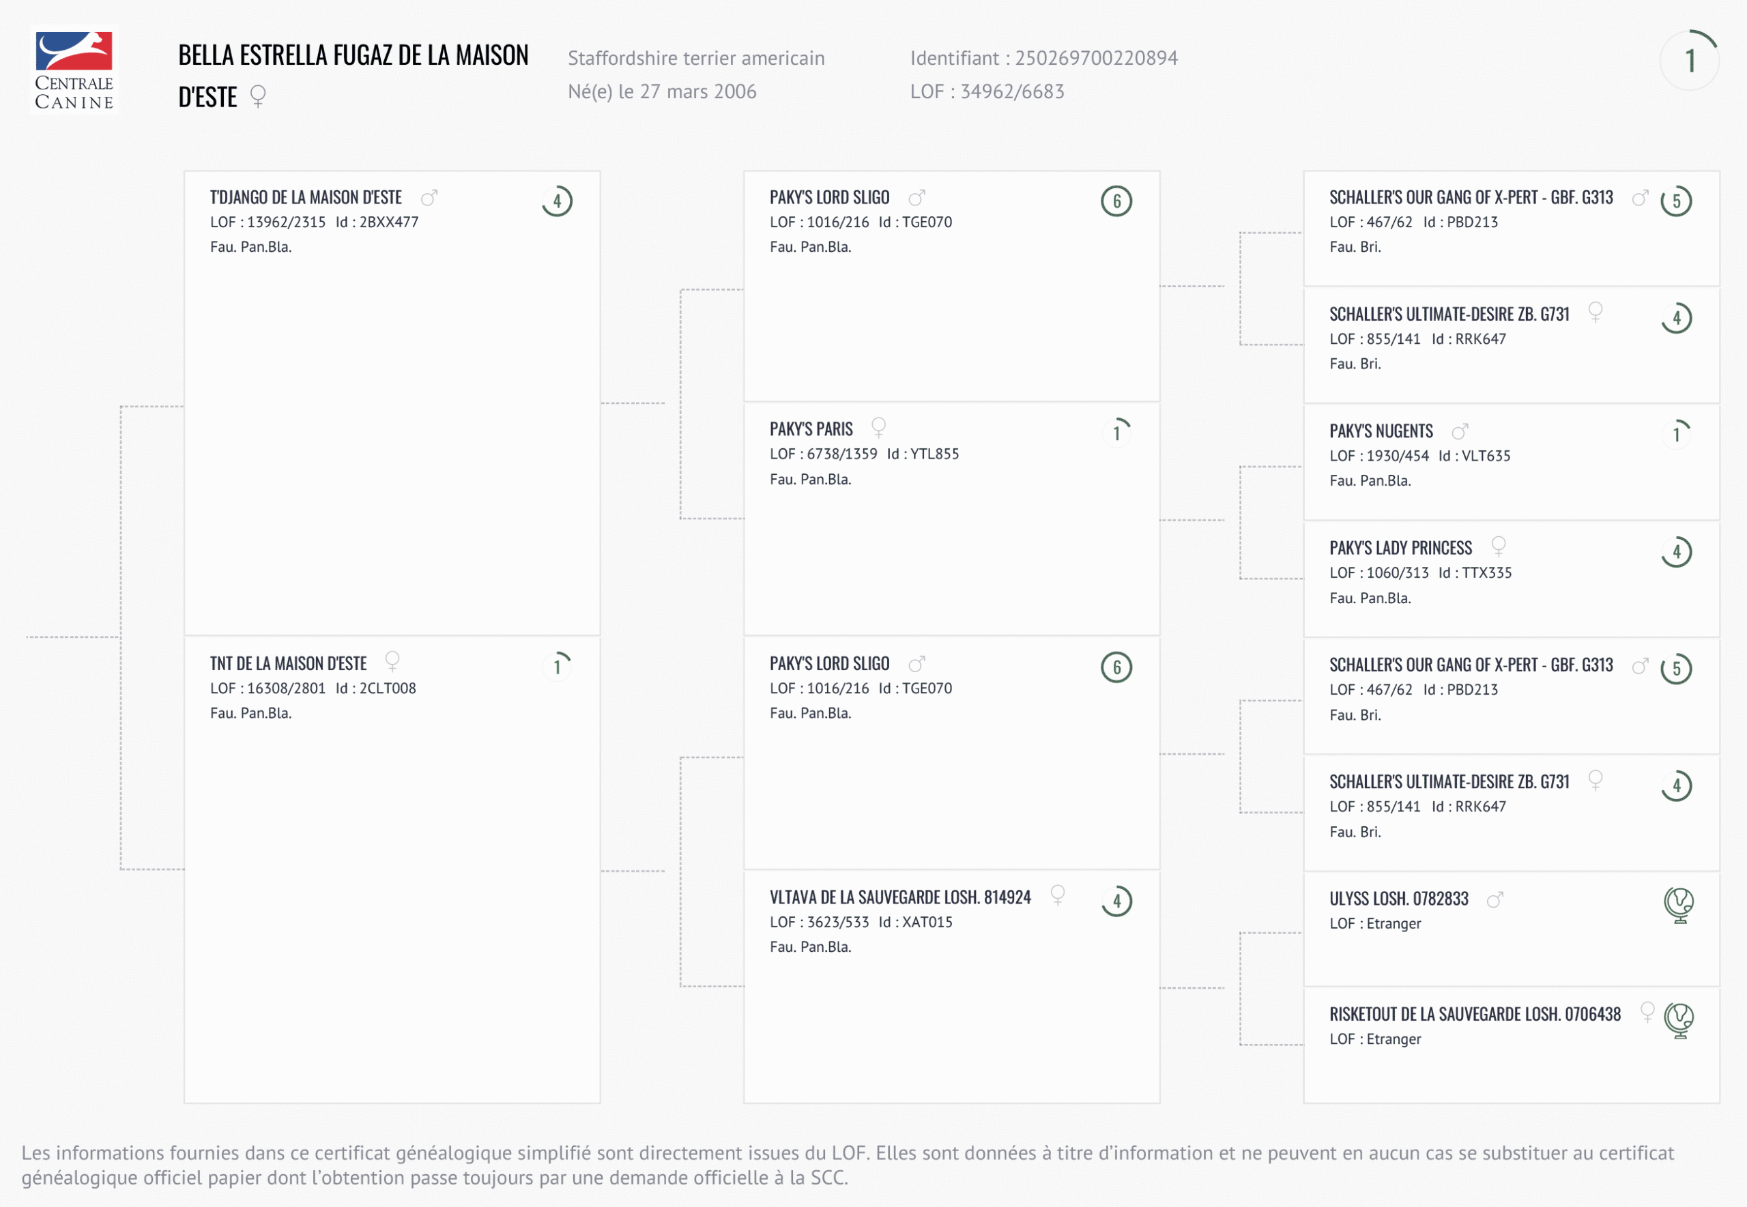Click rating badge 4 on T'Django de la Maison d'Este
1747x1207 pixels.
(x=557, y=201)
